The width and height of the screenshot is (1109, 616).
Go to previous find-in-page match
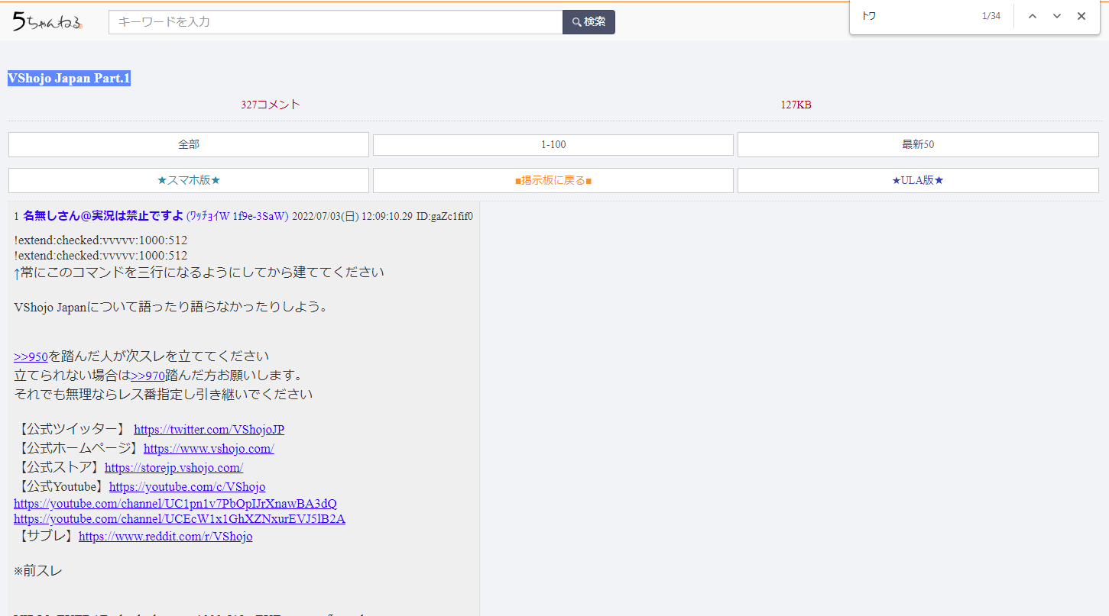click(1033, 16)
